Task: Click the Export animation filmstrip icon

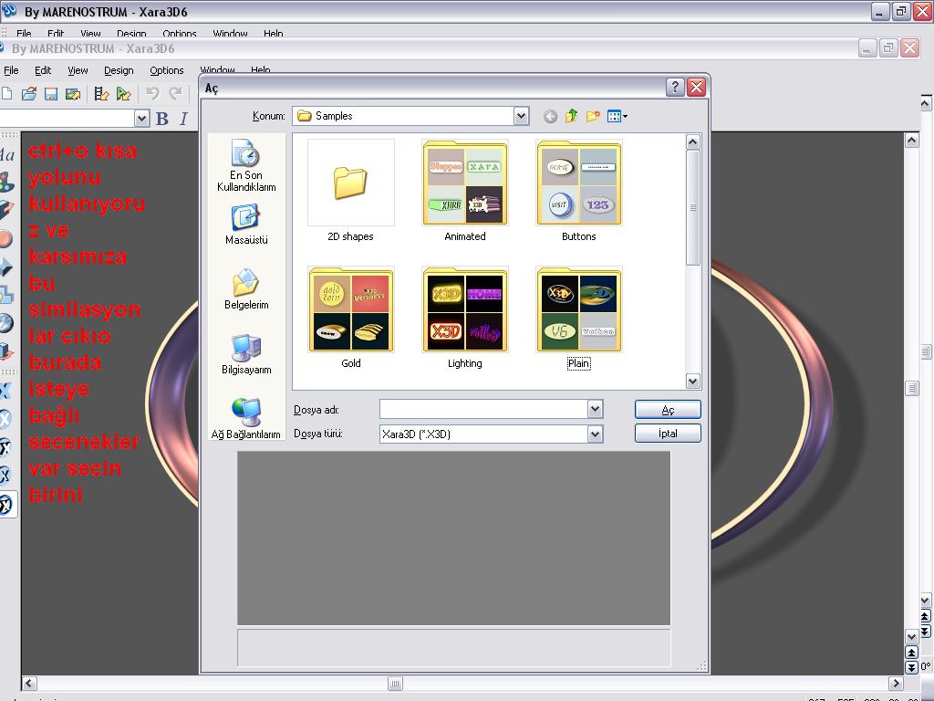Action: [x=102, y=94]
